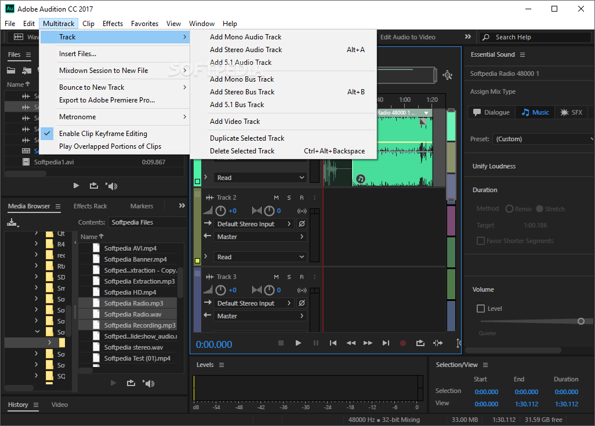Open the Preset (Custom) dropdown

(x=543, y=139)
